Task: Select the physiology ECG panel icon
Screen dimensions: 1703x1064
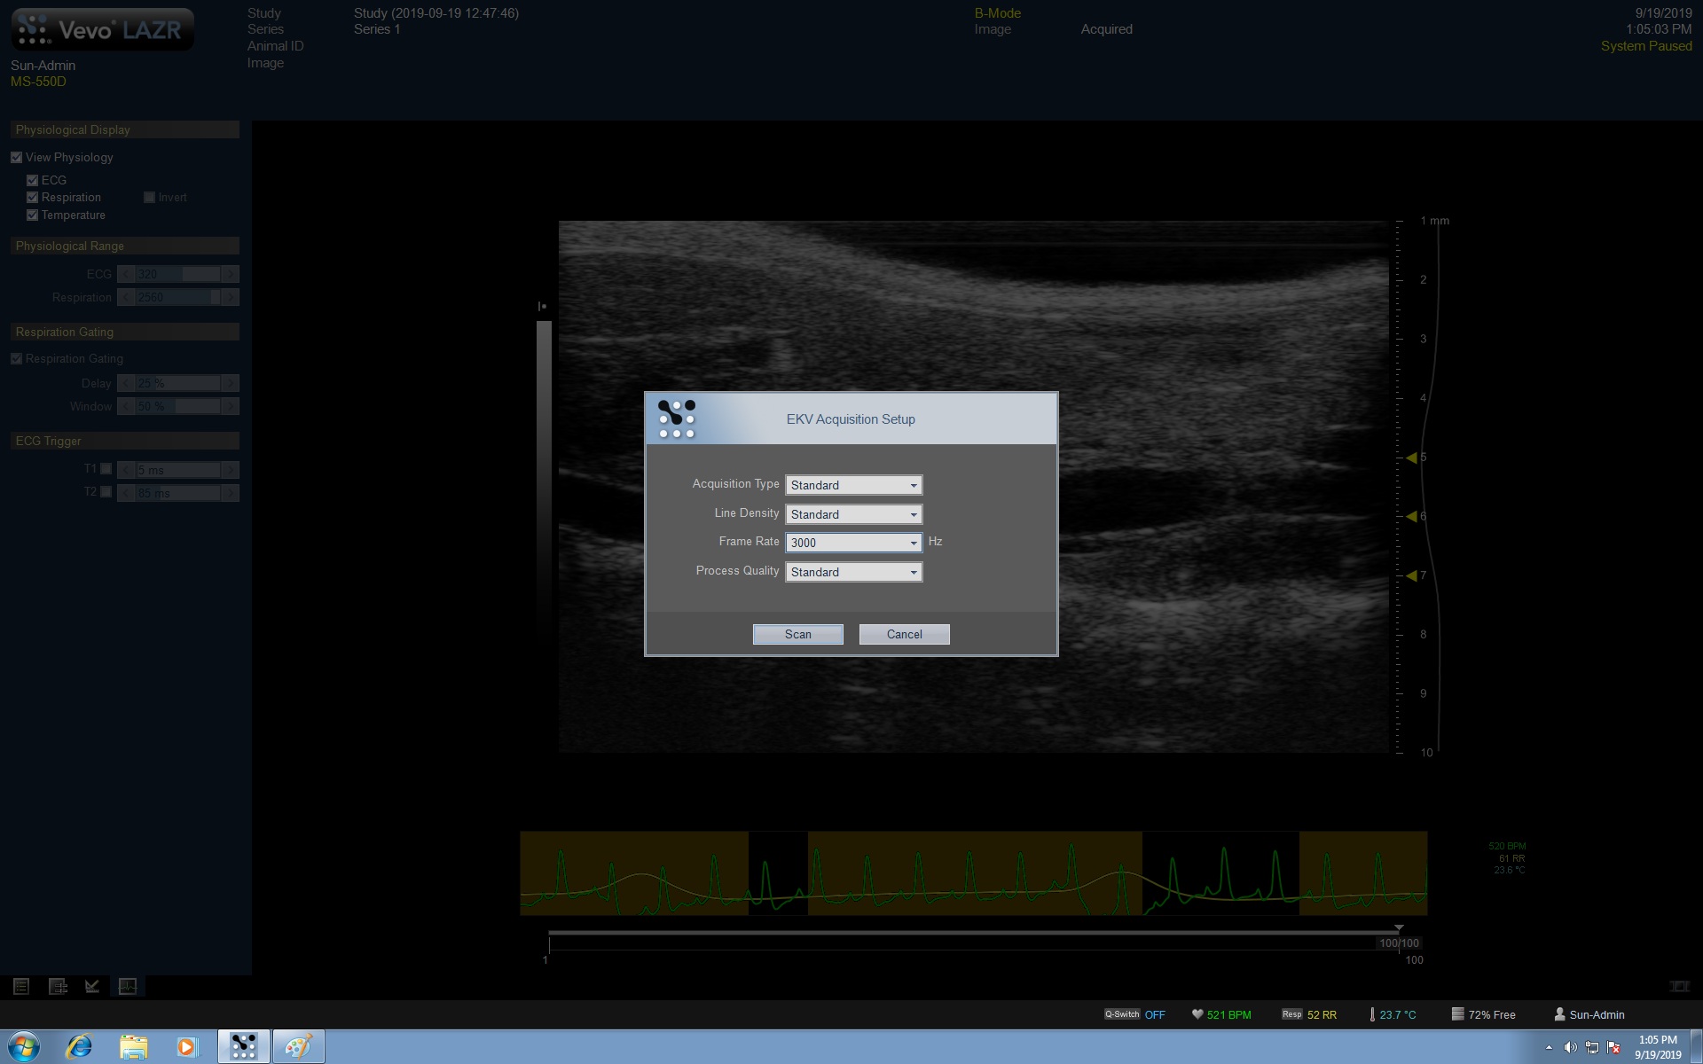Action: (x=128, y=986)
